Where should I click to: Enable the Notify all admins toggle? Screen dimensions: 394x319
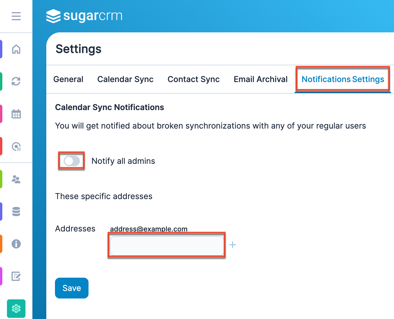click(72, 161)
